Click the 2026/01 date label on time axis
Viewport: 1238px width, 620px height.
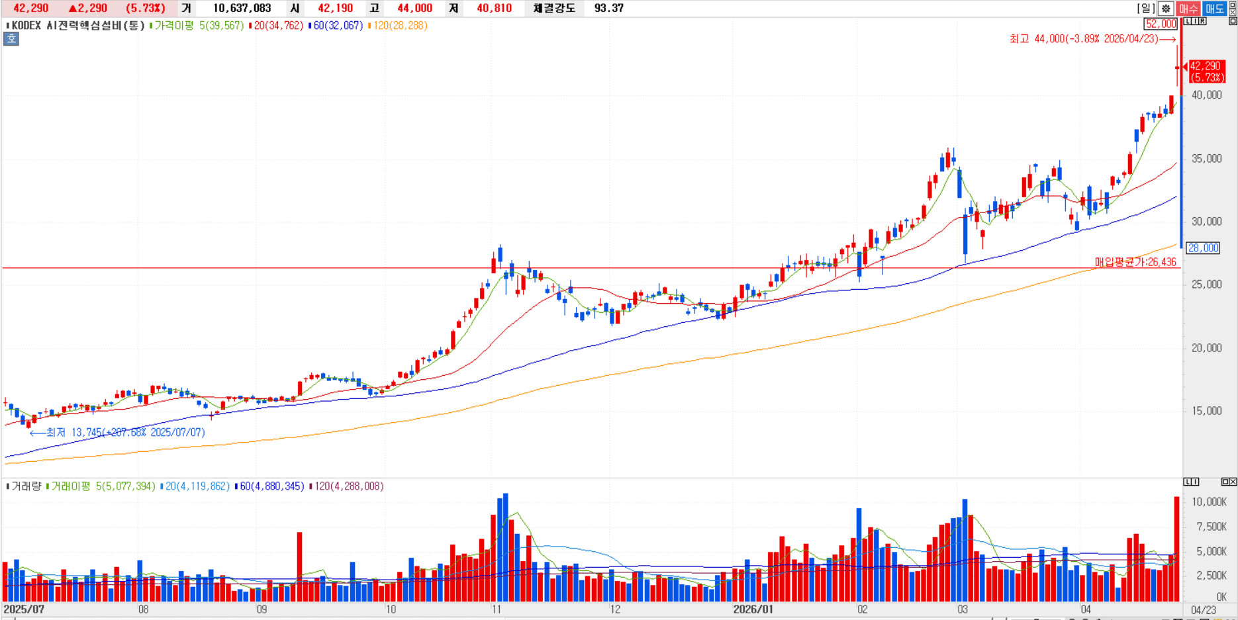[x=753, y=609]
